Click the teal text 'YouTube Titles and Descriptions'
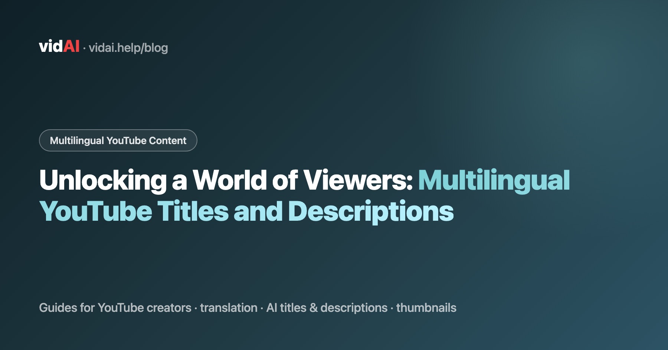The image size is (668, 350). click(x=246, y=211)
